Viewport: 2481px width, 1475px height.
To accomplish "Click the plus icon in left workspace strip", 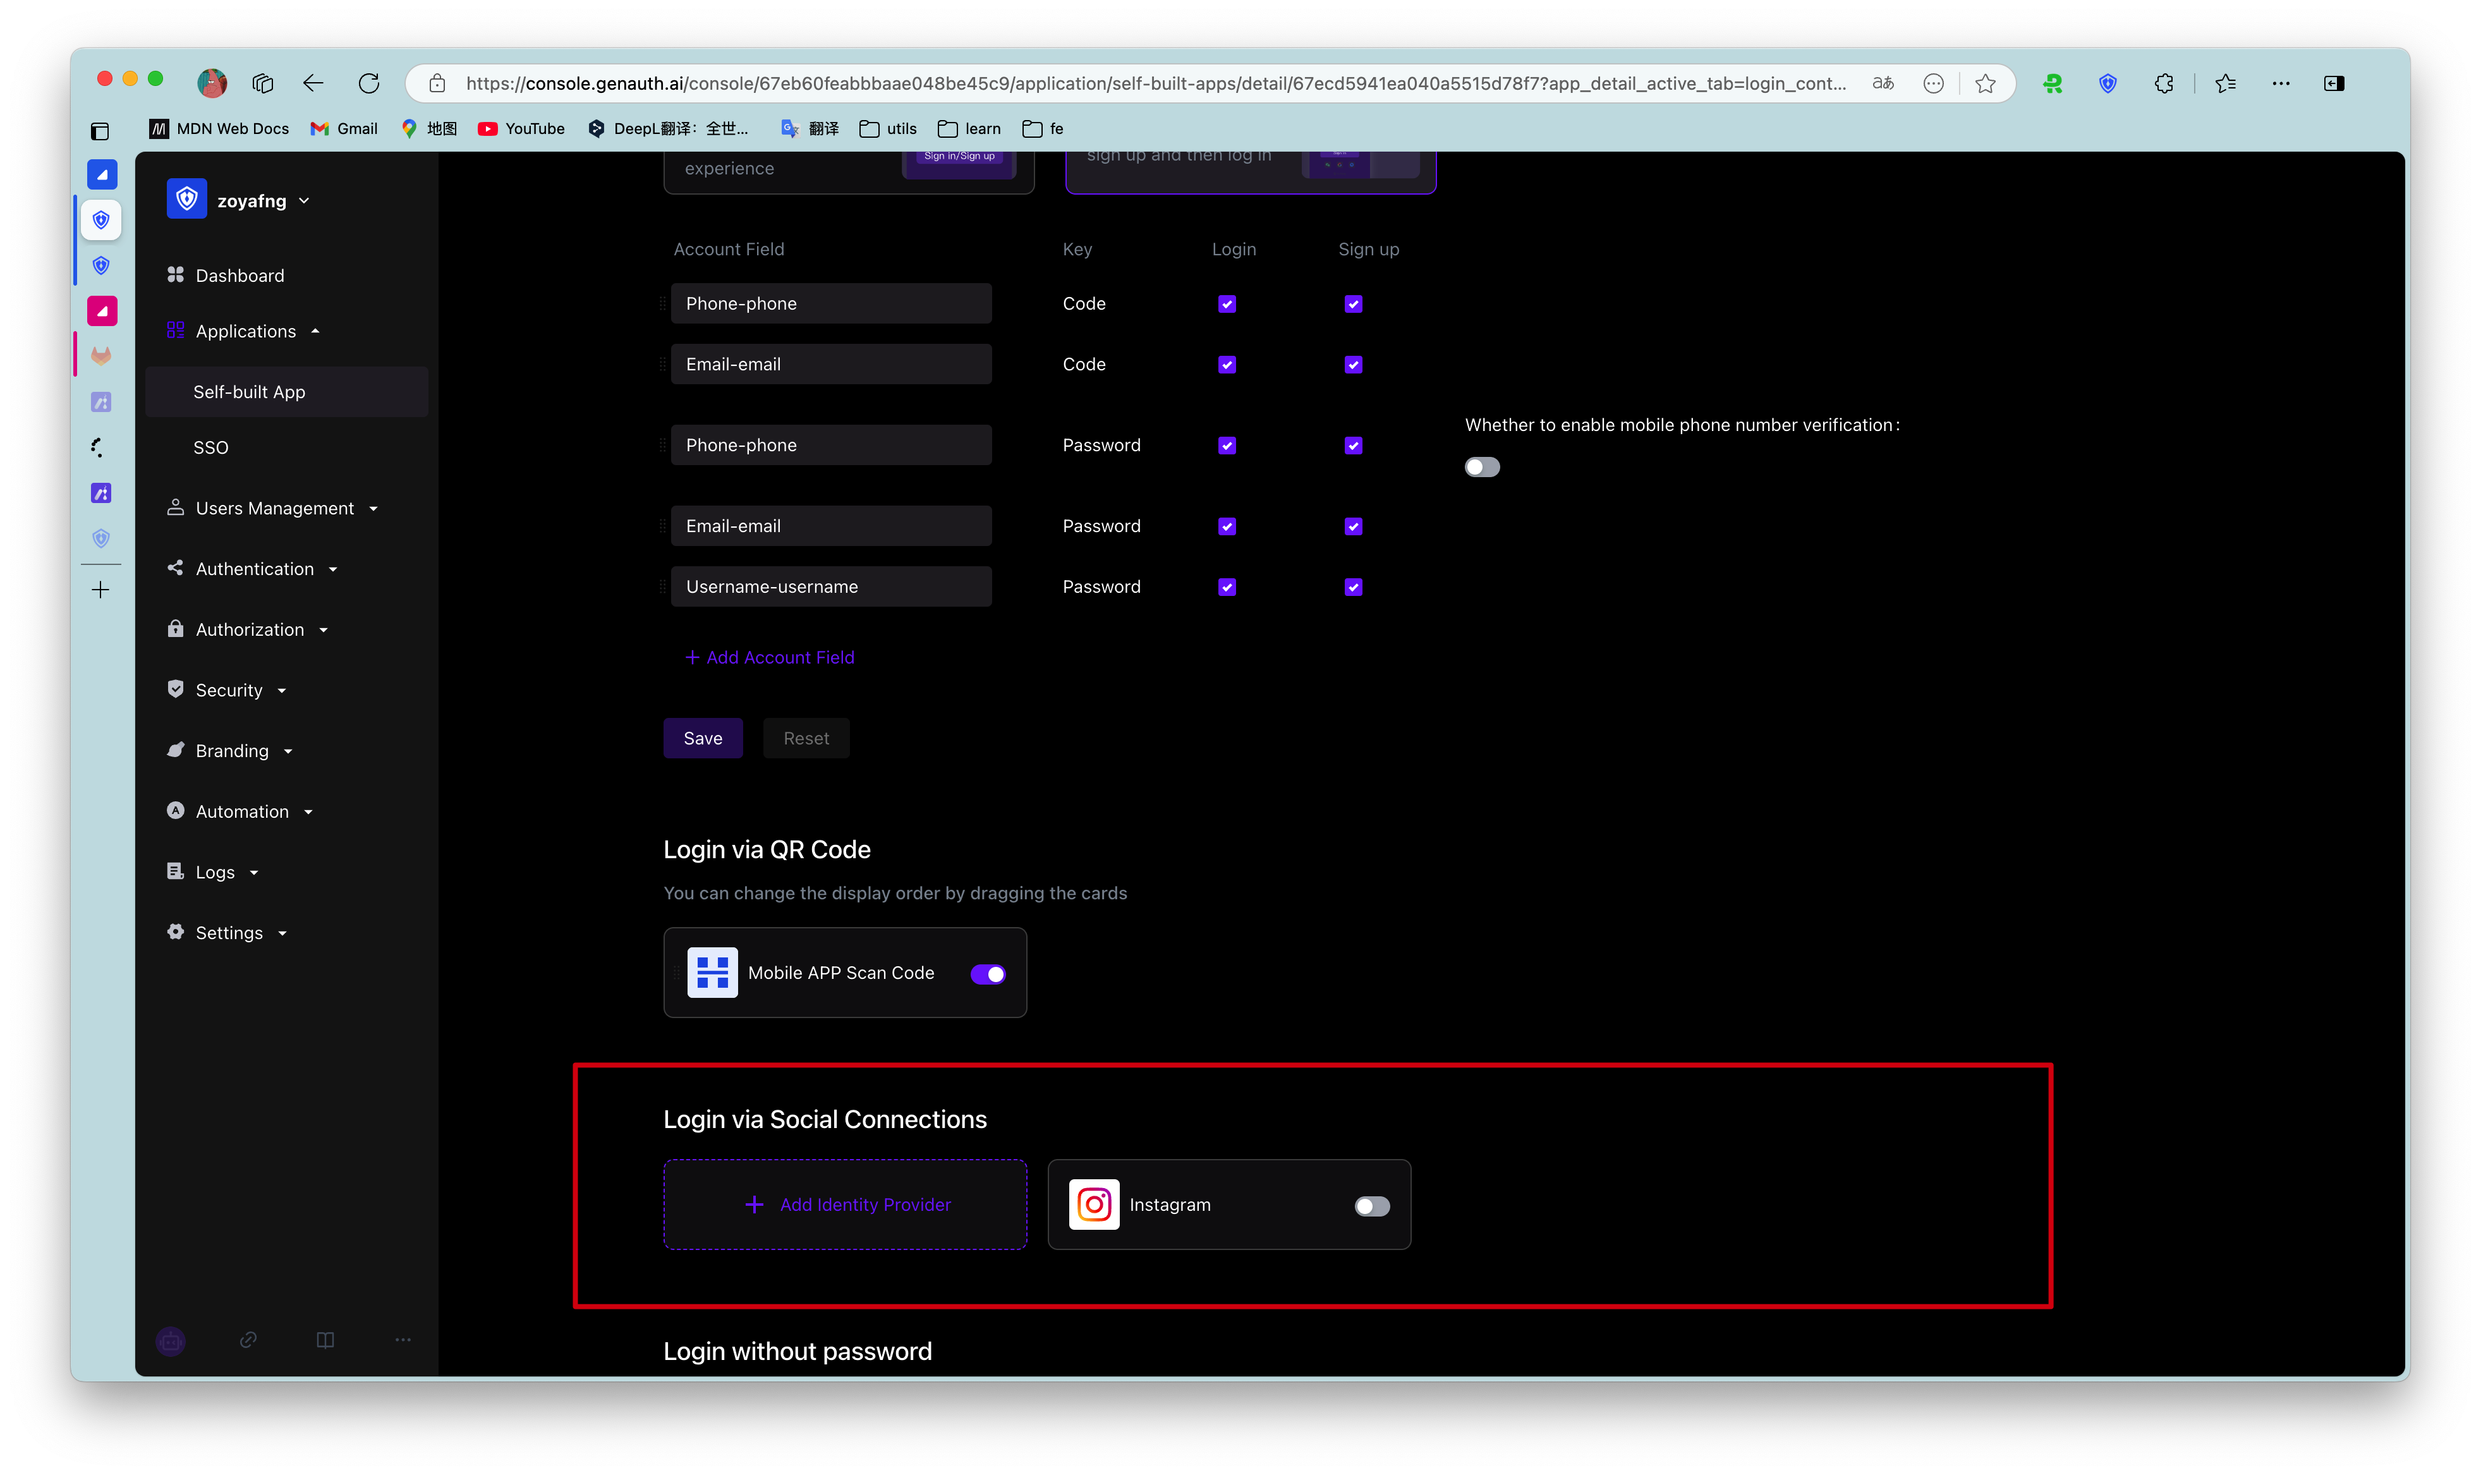I will point(100,590).
